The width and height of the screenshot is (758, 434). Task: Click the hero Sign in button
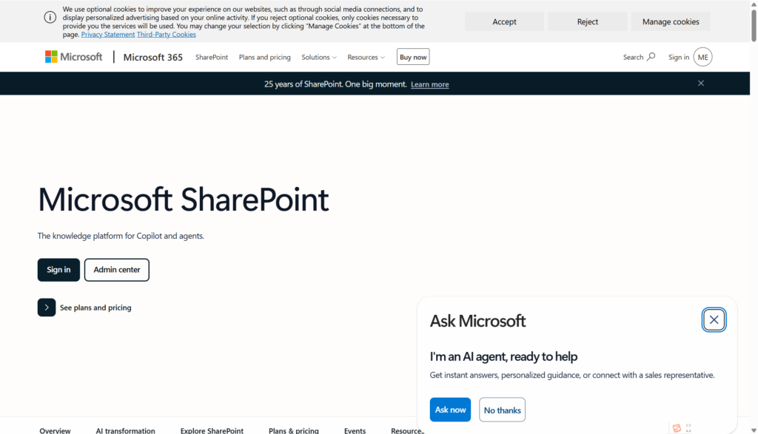pos(58,270)
